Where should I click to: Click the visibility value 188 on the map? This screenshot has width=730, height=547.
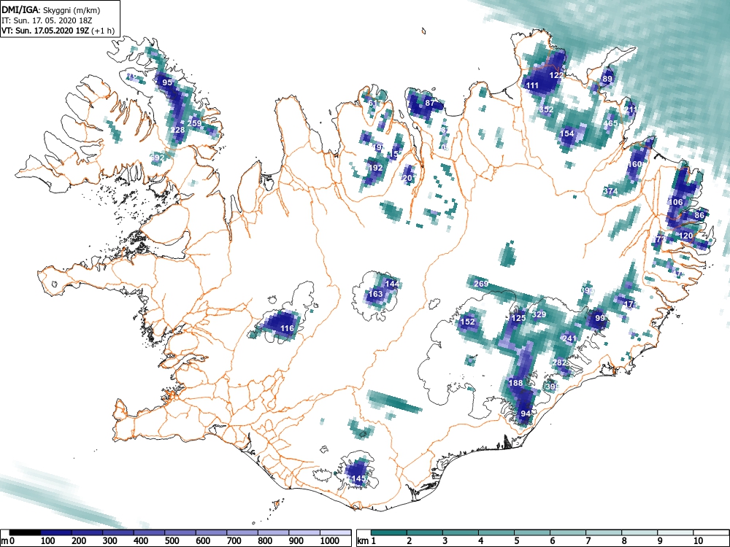515,384
